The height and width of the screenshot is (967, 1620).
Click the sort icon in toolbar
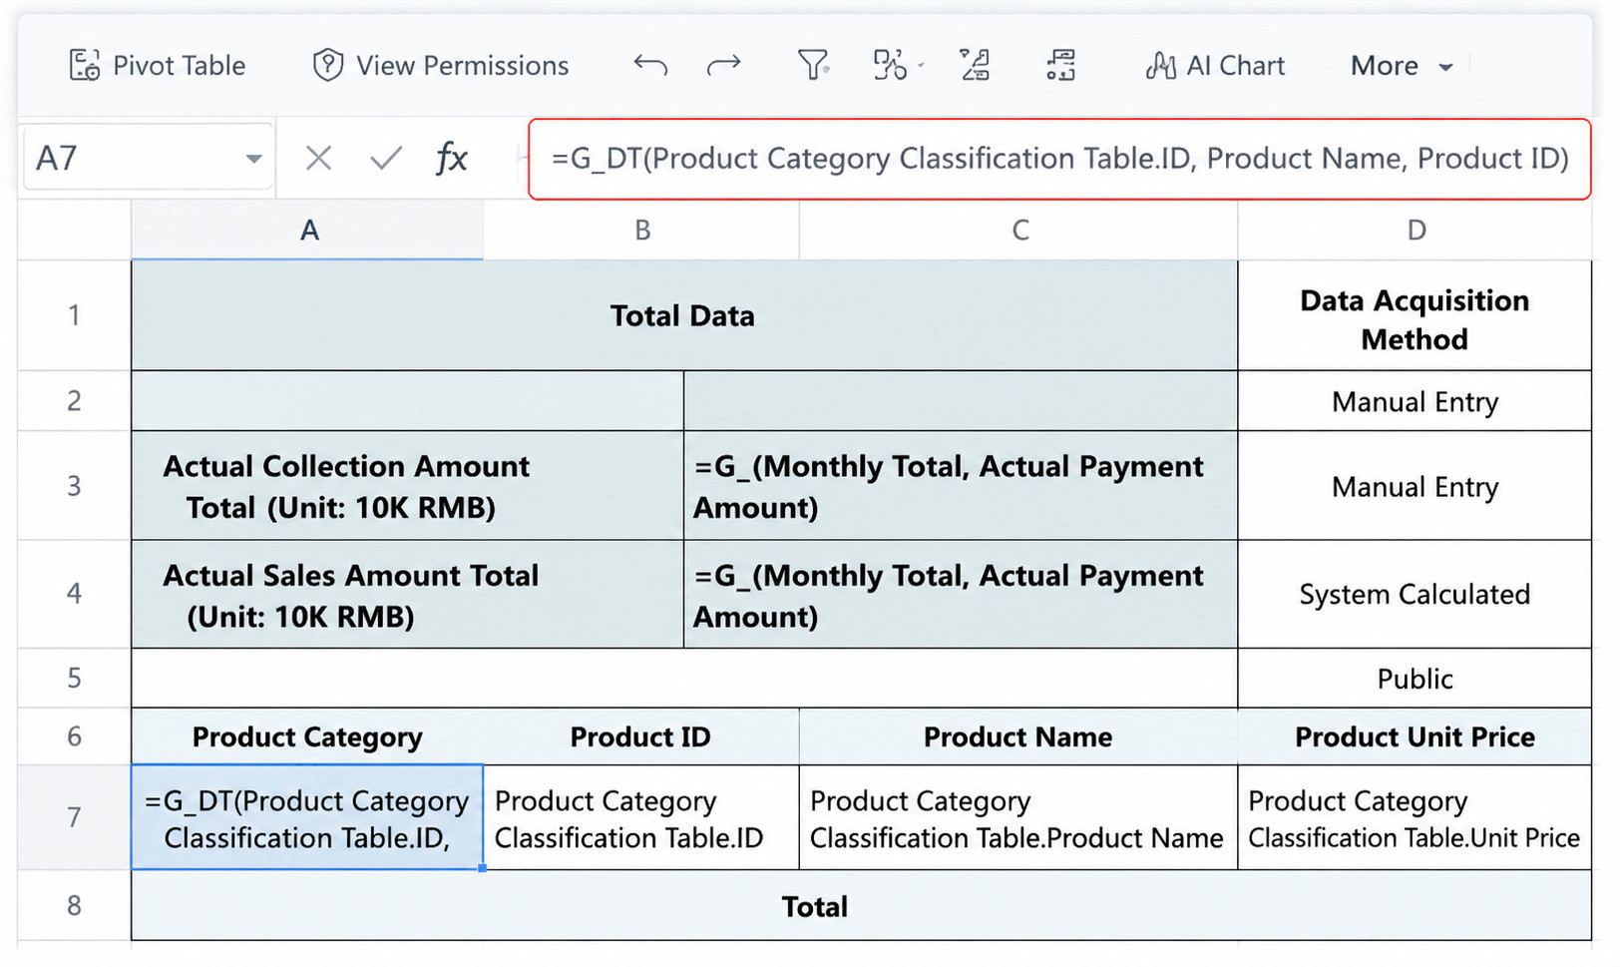(x=975, y=66)
